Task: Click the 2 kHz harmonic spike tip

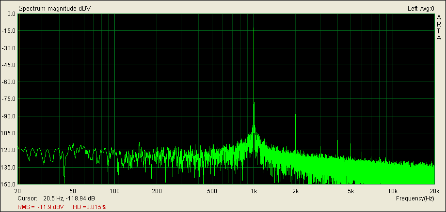Action: [x=296, y=114]
